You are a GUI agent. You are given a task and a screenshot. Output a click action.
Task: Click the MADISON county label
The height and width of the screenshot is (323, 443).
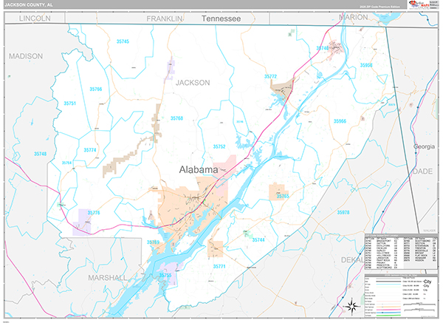coord(26,56)
